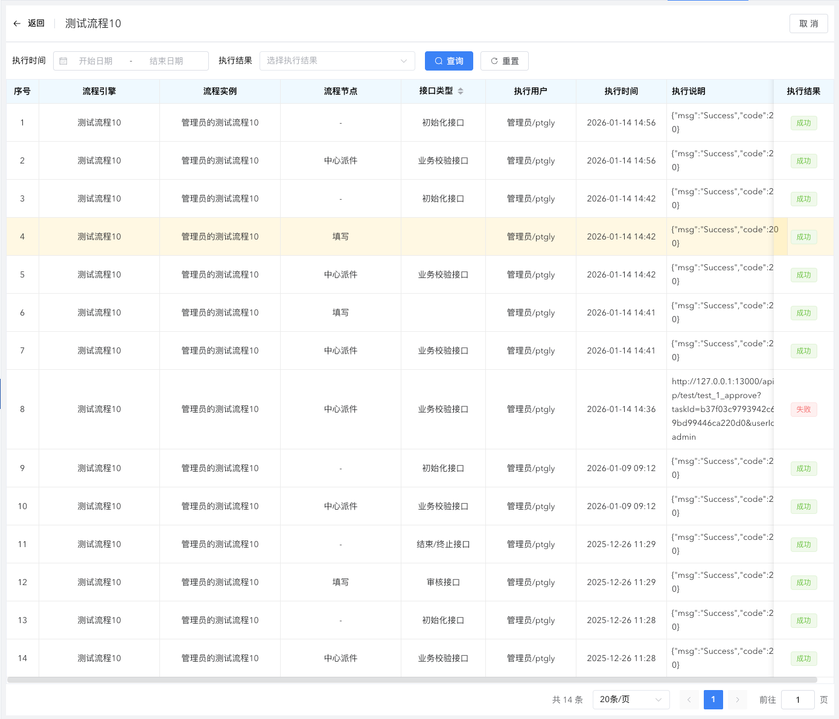
Task: Click the 成功 status tag in row 1
Action: (x=803, y=123)
